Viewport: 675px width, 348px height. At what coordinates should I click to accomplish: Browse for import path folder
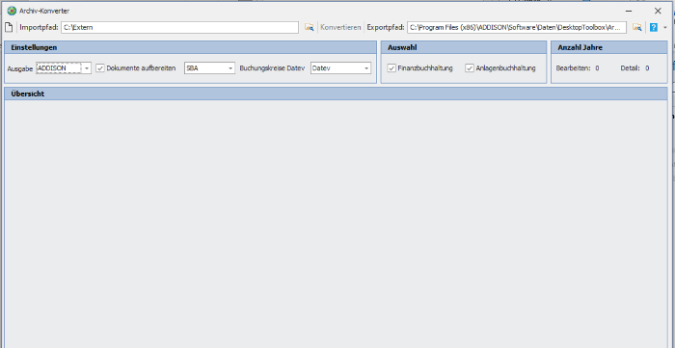coord(310,27)
